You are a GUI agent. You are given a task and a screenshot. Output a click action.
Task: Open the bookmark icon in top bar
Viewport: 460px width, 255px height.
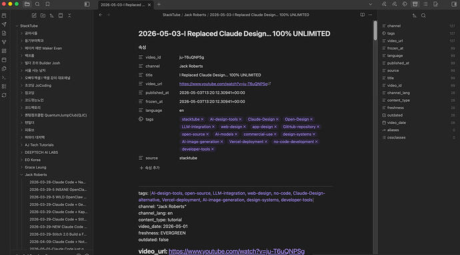(x=47, y=4)
